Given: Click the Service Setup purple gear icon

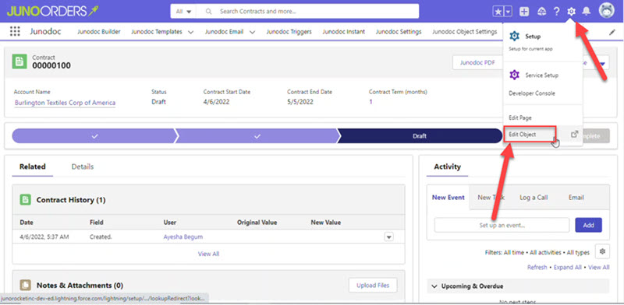Looking at the screenshot, I should coord(515,75).
